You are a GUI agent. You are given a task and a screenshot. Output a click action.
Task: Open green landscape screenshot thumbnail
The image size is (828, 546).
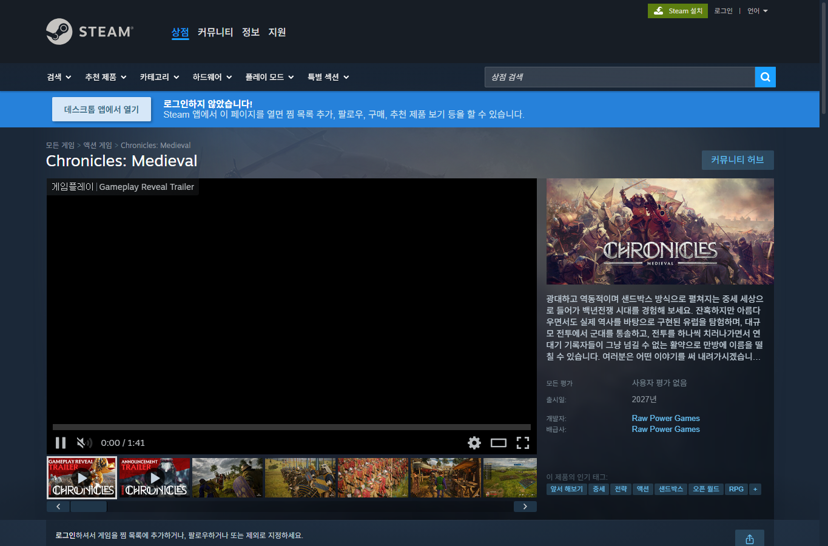[510, 478]
